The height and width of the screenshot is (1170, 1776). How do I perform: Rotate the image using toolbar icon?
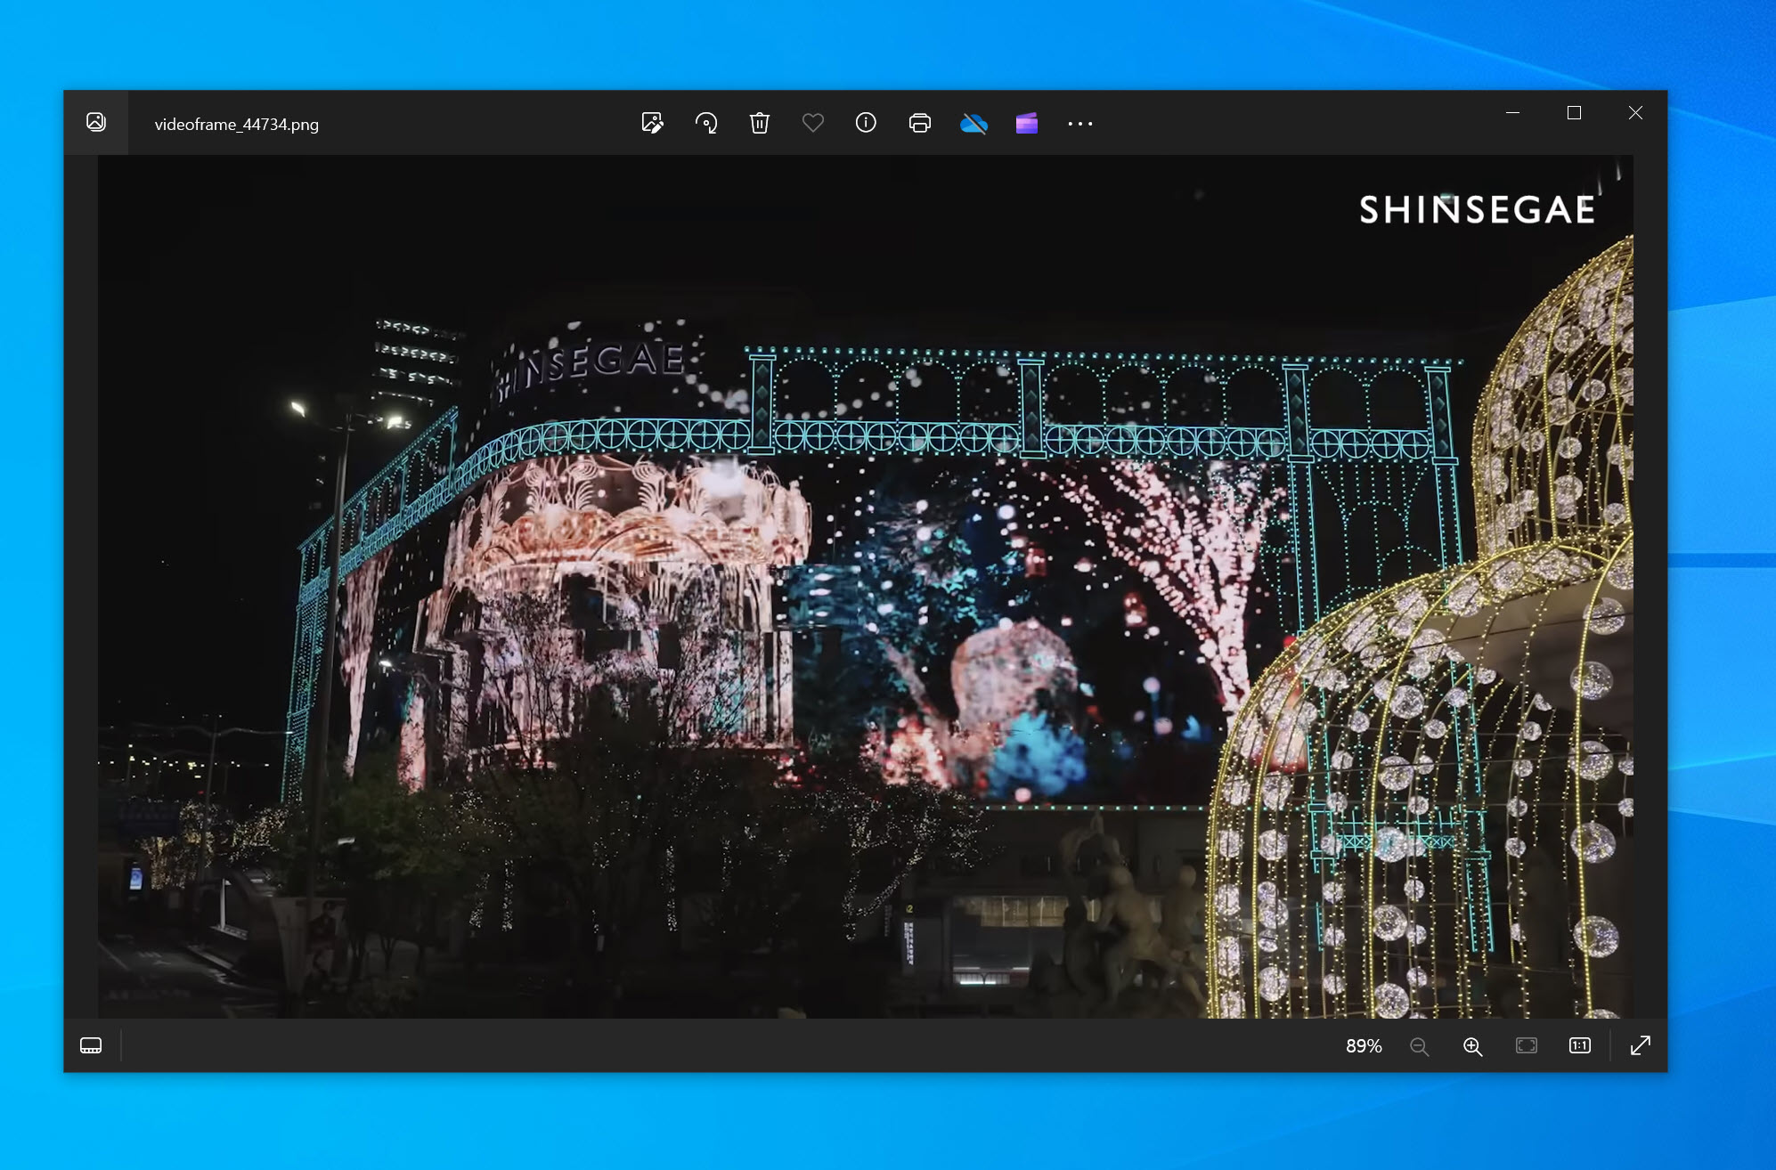[x=706, y=123]
